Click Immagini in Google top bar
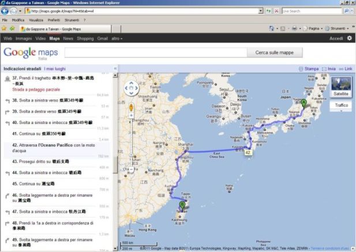356x252 pixels. (24, 38)
